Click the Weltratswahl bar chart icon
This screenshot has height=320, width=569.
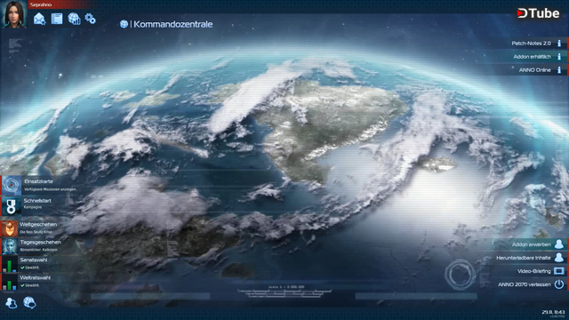pos(10,282)
